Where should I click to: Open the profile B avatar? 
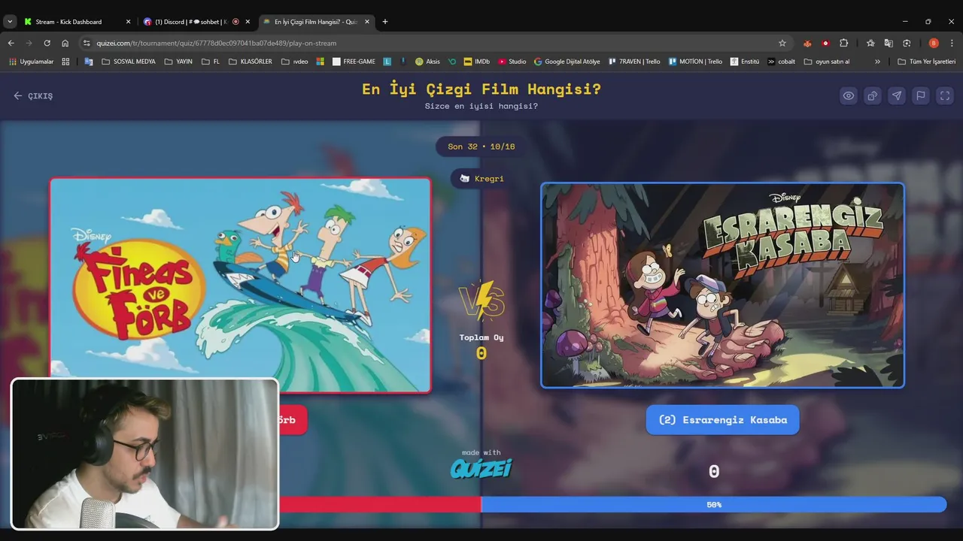(x=934, y=43)
